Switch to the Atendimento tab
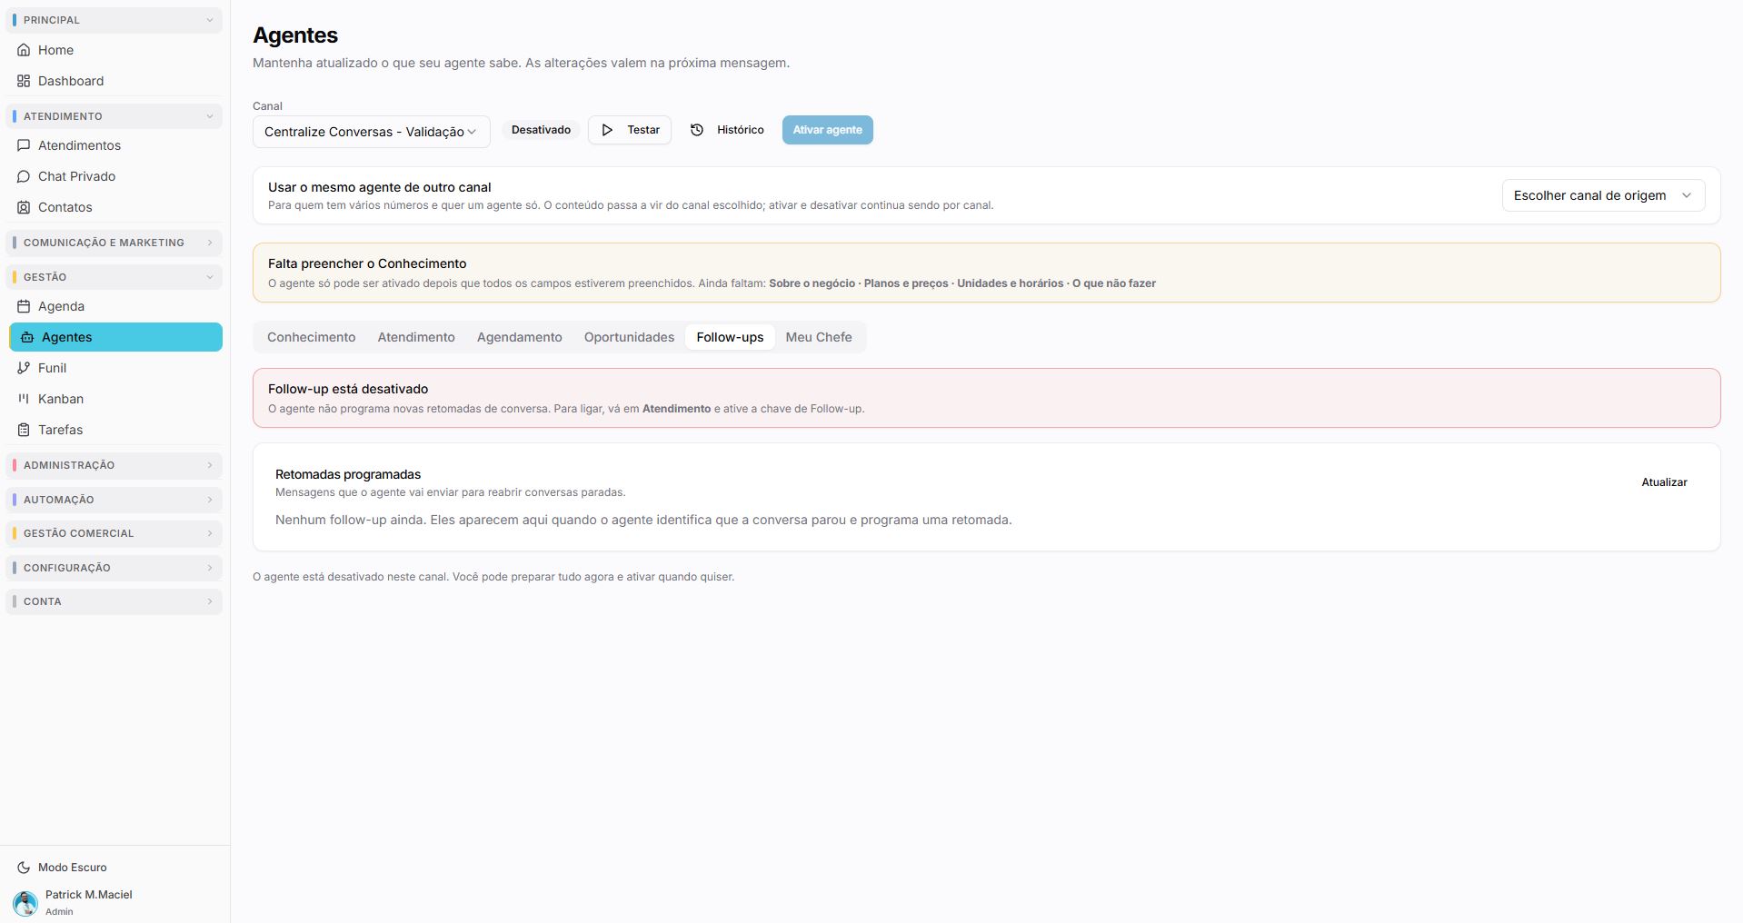The image size is (1743, 923). pos(416,337)
